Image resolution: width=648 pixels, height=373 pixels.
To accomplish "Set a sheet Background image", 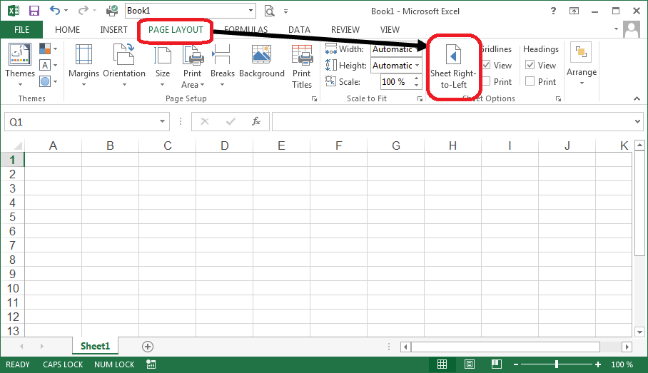I will (262, 61).
